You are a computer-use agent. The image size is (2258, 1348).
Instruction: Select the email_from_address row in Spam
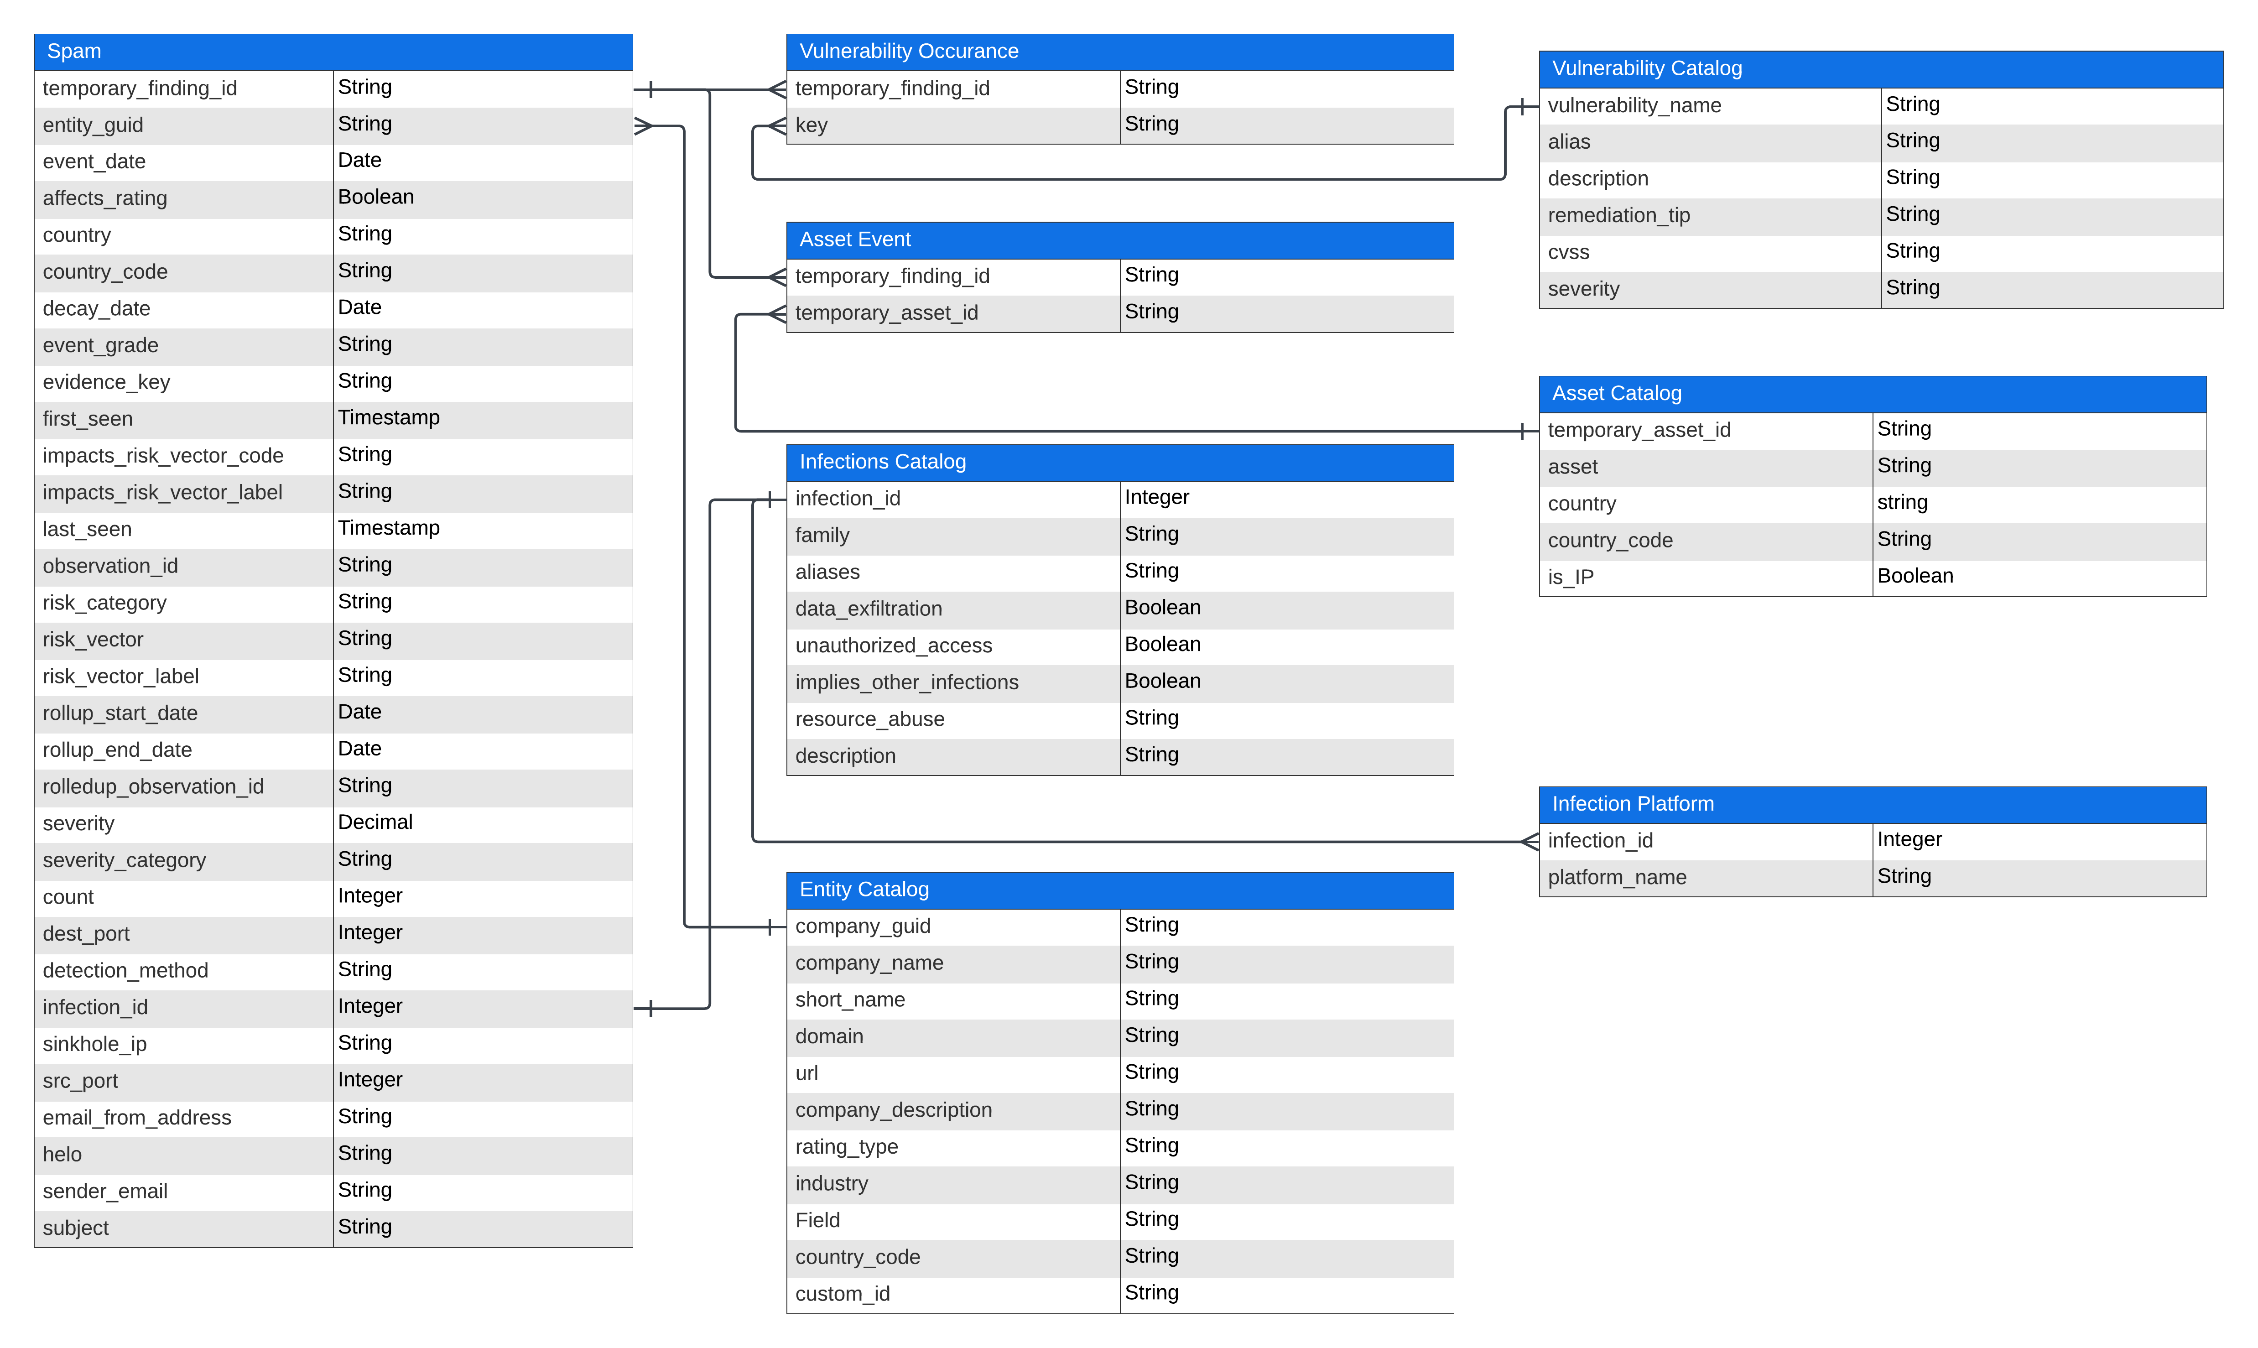[136, 1118]
